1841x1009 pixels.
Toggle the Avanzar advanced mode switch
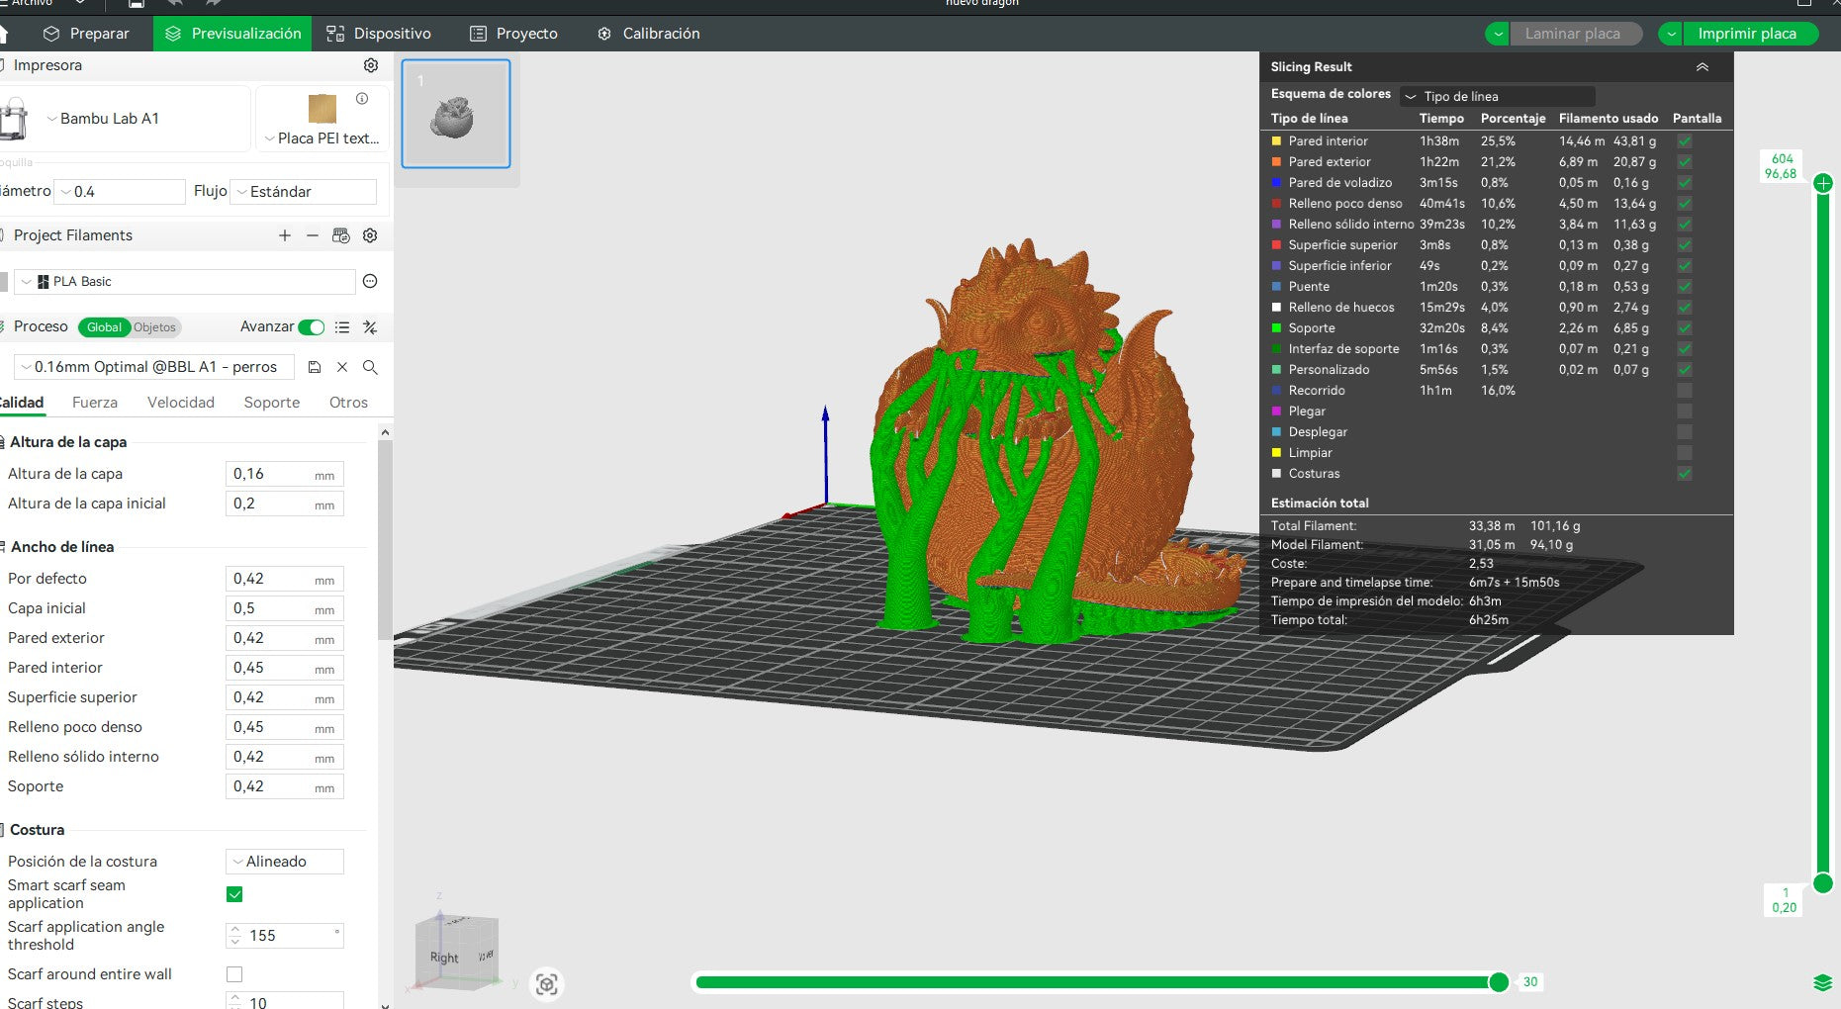[312, 327]
